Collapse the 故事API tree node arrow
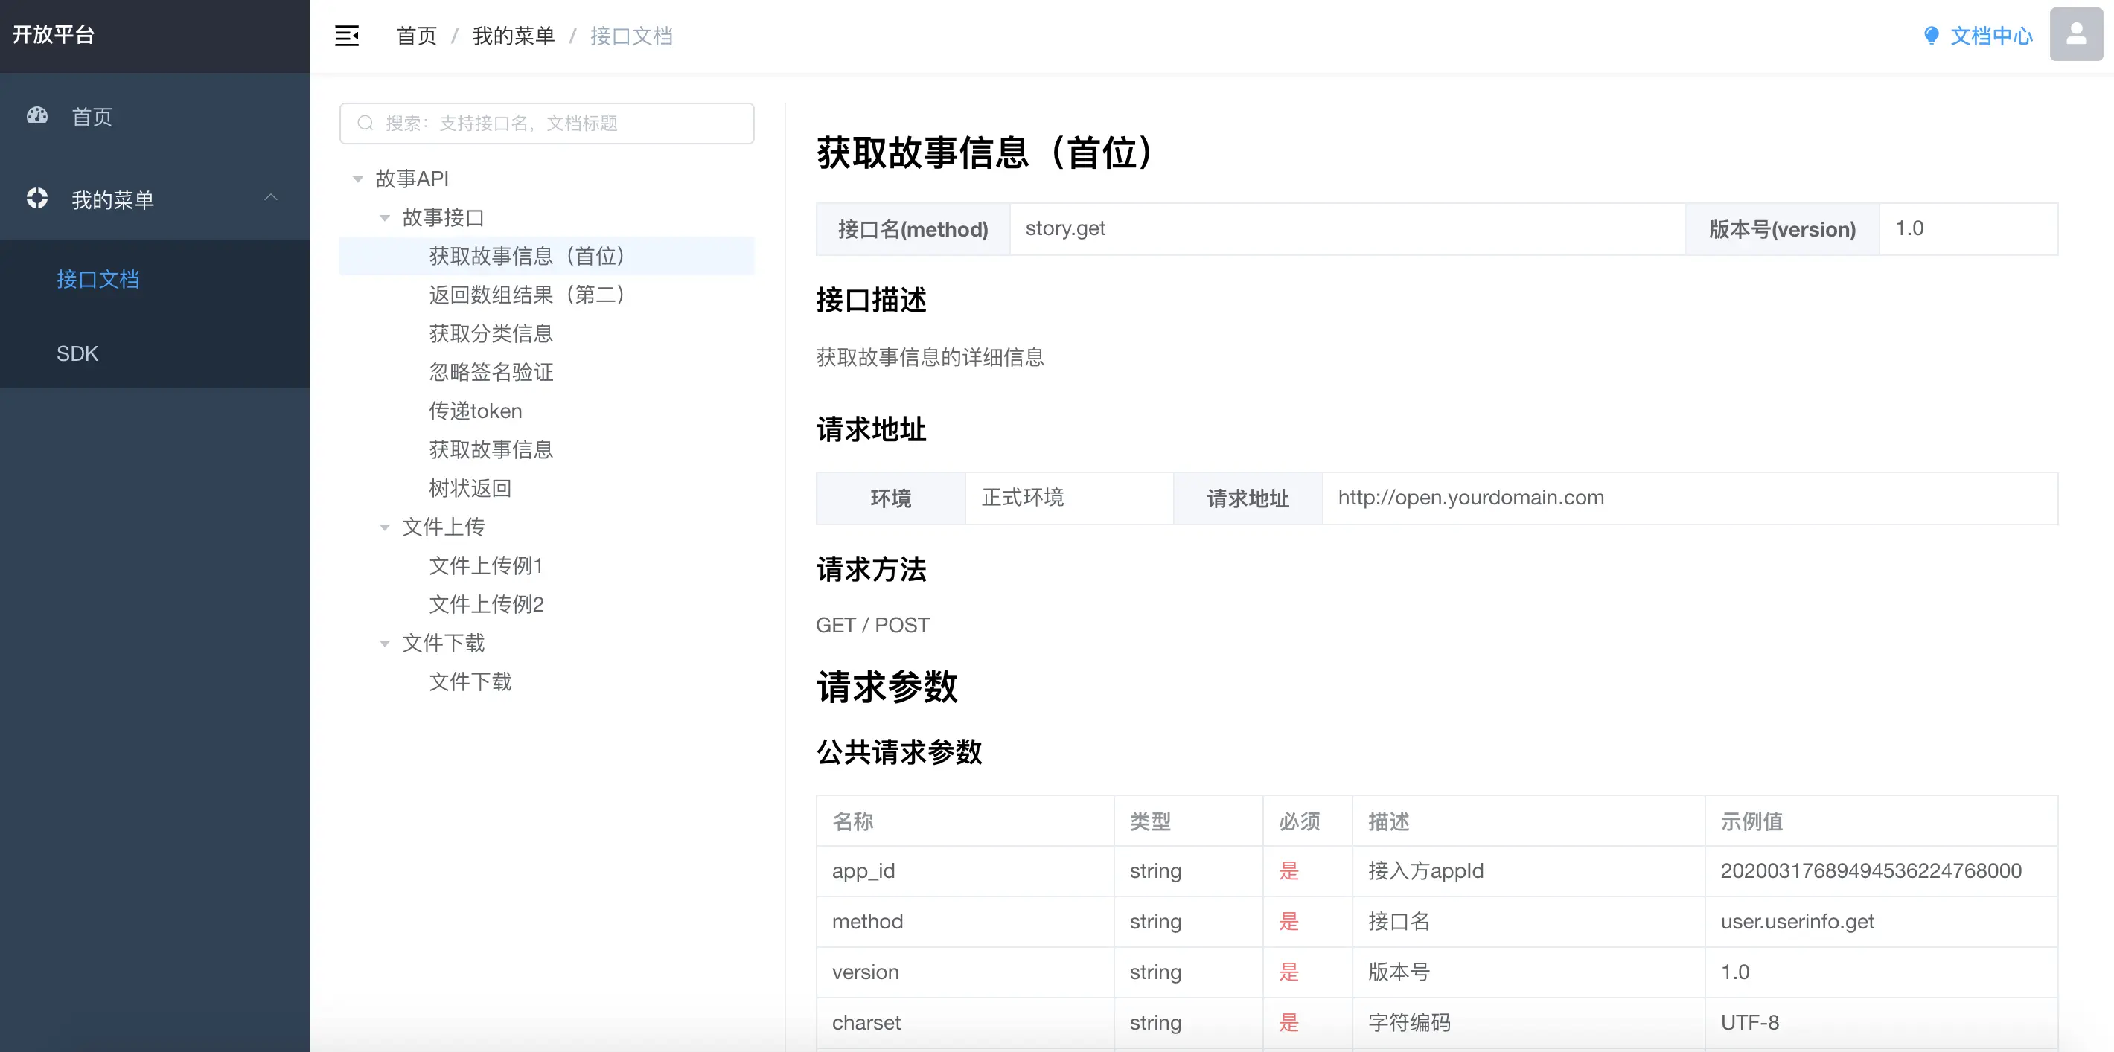Image resolution: width=2114 pixels, height=1052 pixels. (x=358, y=179)
